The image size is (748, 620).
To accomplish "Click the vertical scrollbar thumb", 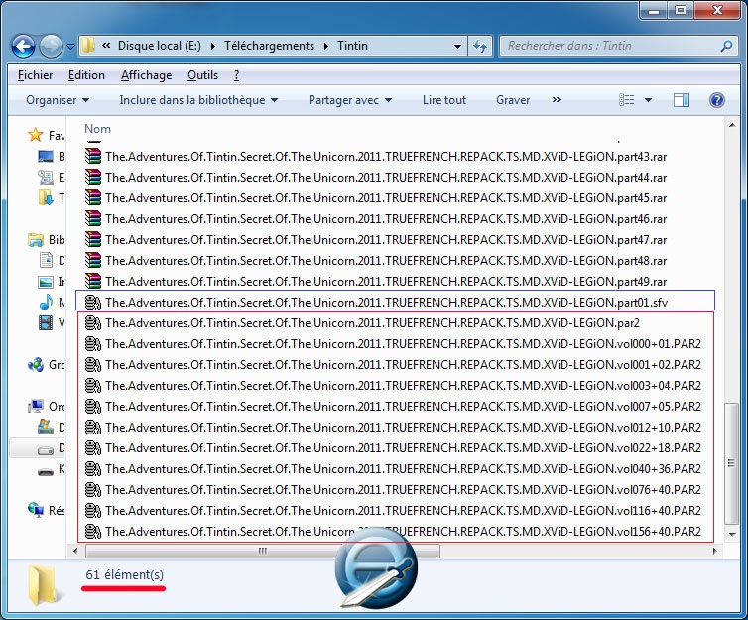I will [x=731, y=463].
